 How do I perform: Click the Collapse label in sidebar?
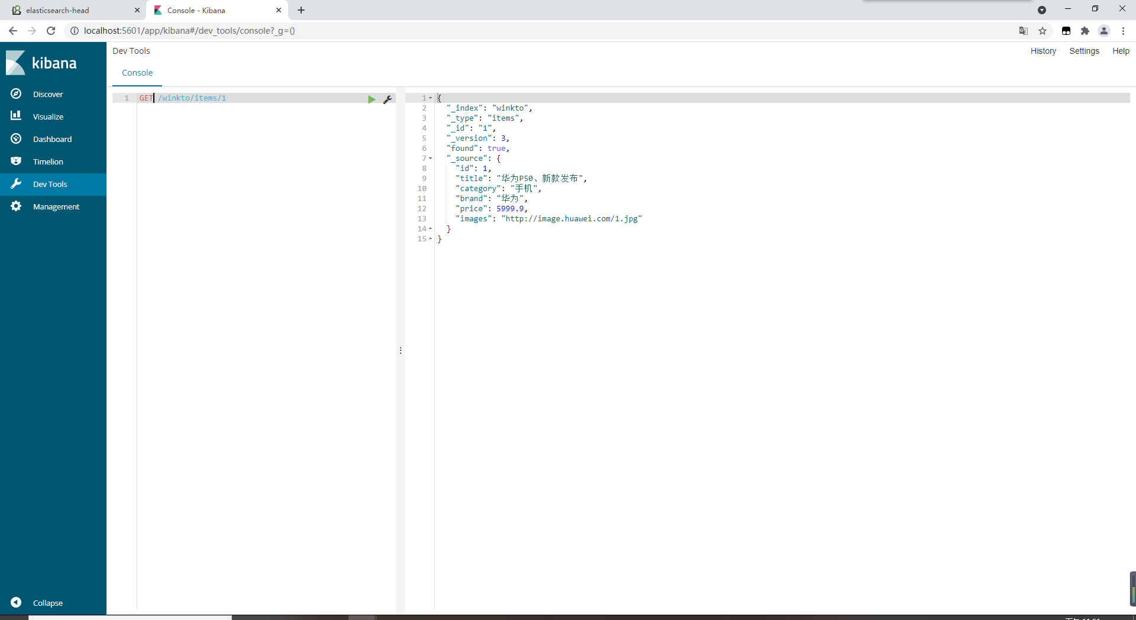coord(48,603)
